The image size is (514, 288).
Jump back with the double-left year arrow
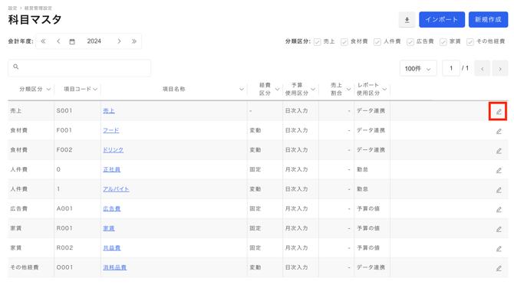point(43,41)
